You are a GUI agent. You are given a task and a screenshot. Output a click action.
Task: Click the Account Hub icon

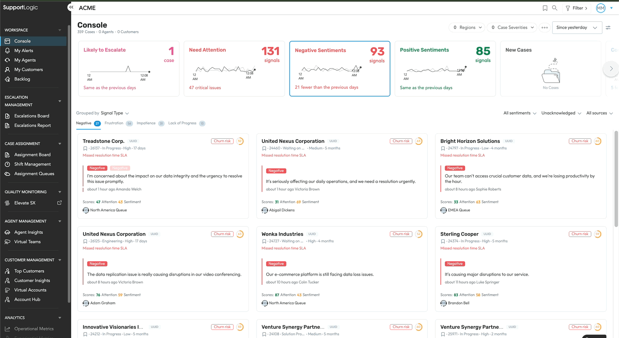[x=7, y=300]
